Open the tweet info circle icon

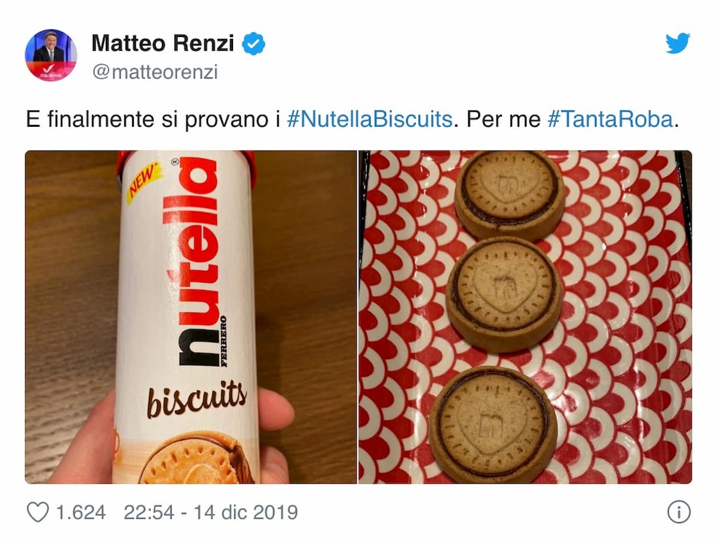click(x=679, y=512)
